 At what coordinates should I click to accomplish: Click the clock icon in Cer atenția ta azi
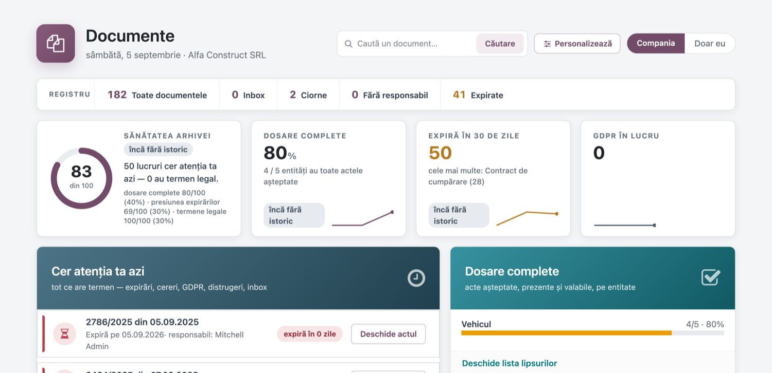(416, 278)
